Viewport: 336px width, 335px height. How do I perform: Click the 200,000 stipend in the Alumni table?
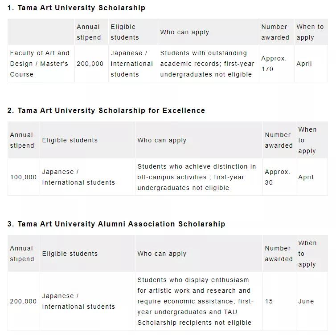23,301
